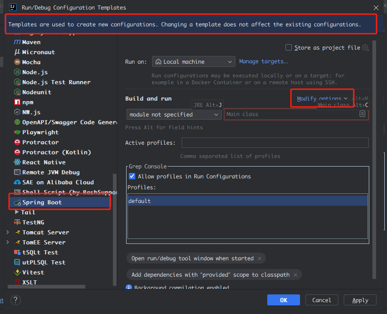
Task: Select the XSLT template
Action: (30, 282)
